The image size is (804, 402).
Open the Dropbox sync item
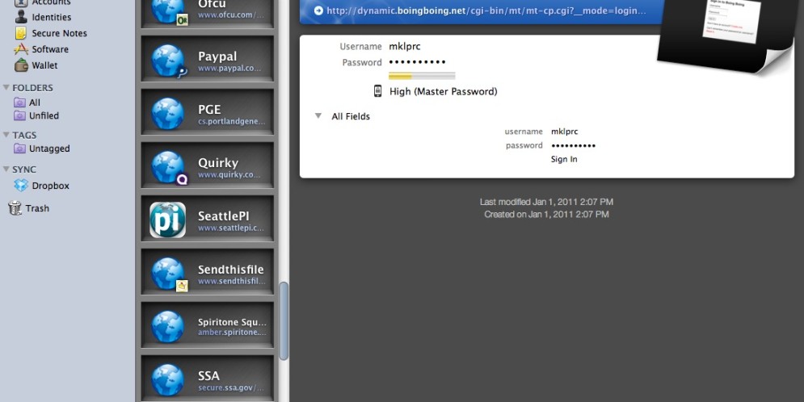coord(50,186)
